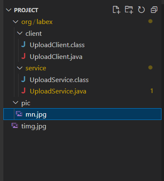Open the timg.jpg file
Viewport: 164px width, 181px height.
(x=34, y=126)
